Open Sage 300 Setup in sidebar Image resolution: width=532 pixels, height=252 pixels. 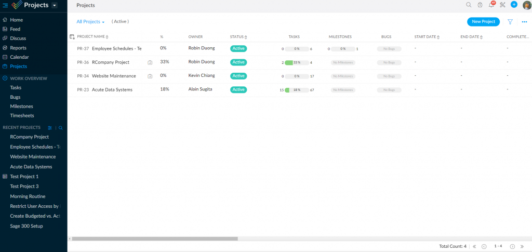pos(26,226)
